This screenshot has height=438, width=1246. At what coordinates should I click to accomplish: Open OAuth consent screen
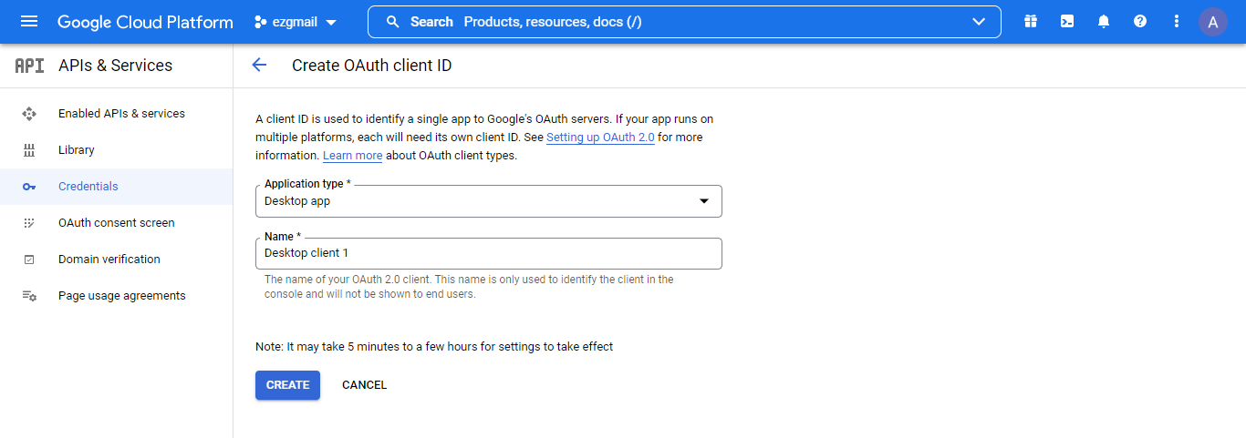(117, 223)
